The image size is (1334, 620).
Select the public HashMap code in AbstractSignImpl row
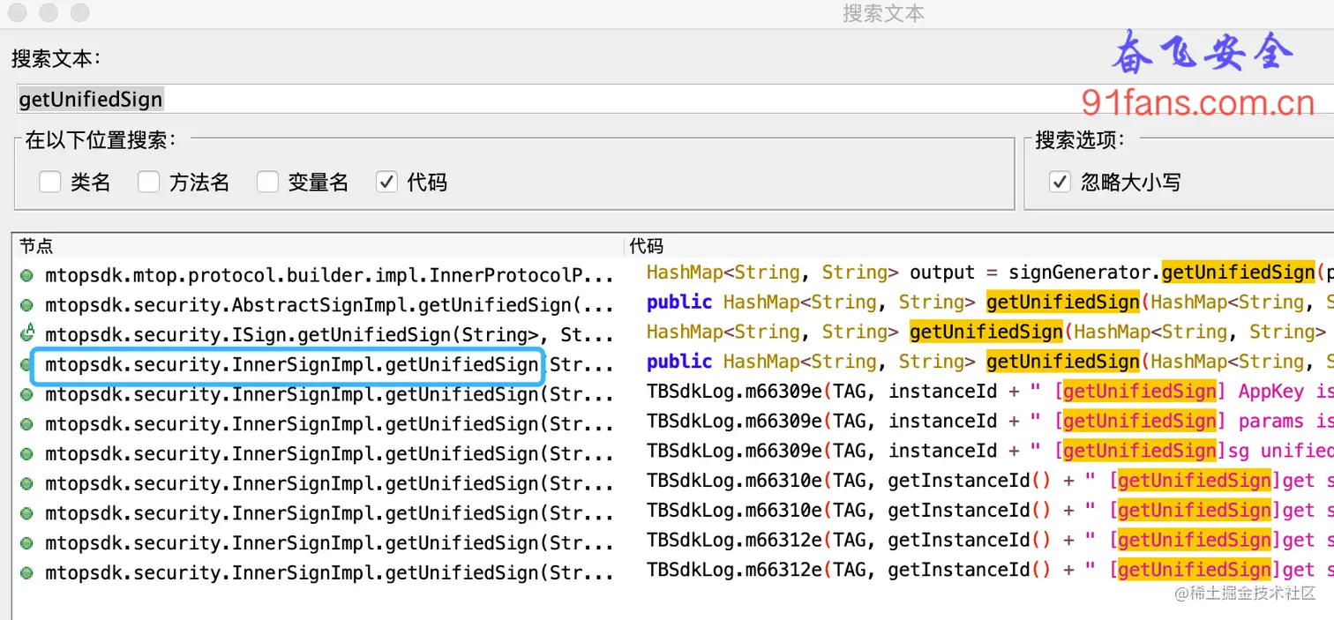tap(990, 303)
